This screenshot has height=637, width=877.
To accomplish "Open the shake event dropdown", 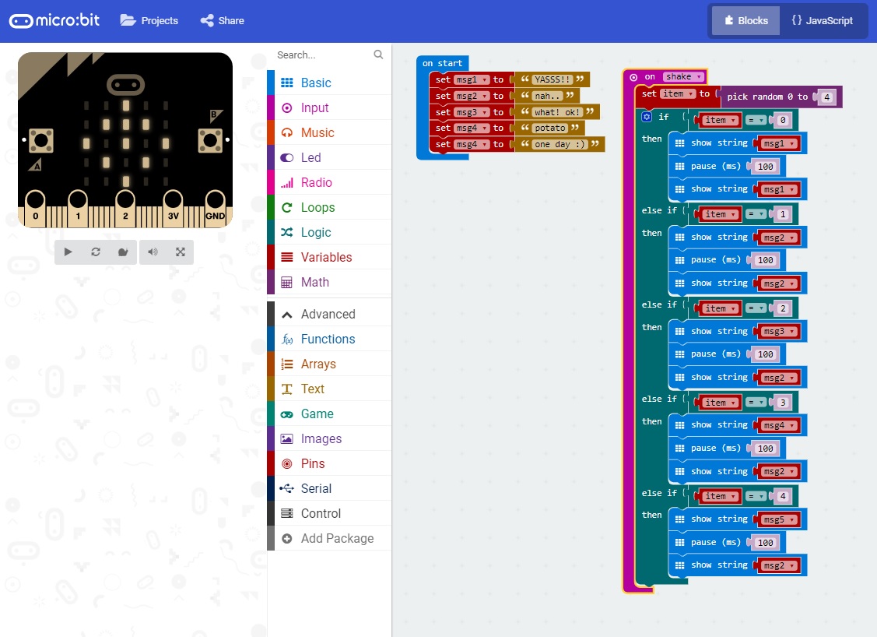I will [x=682, y=76].
